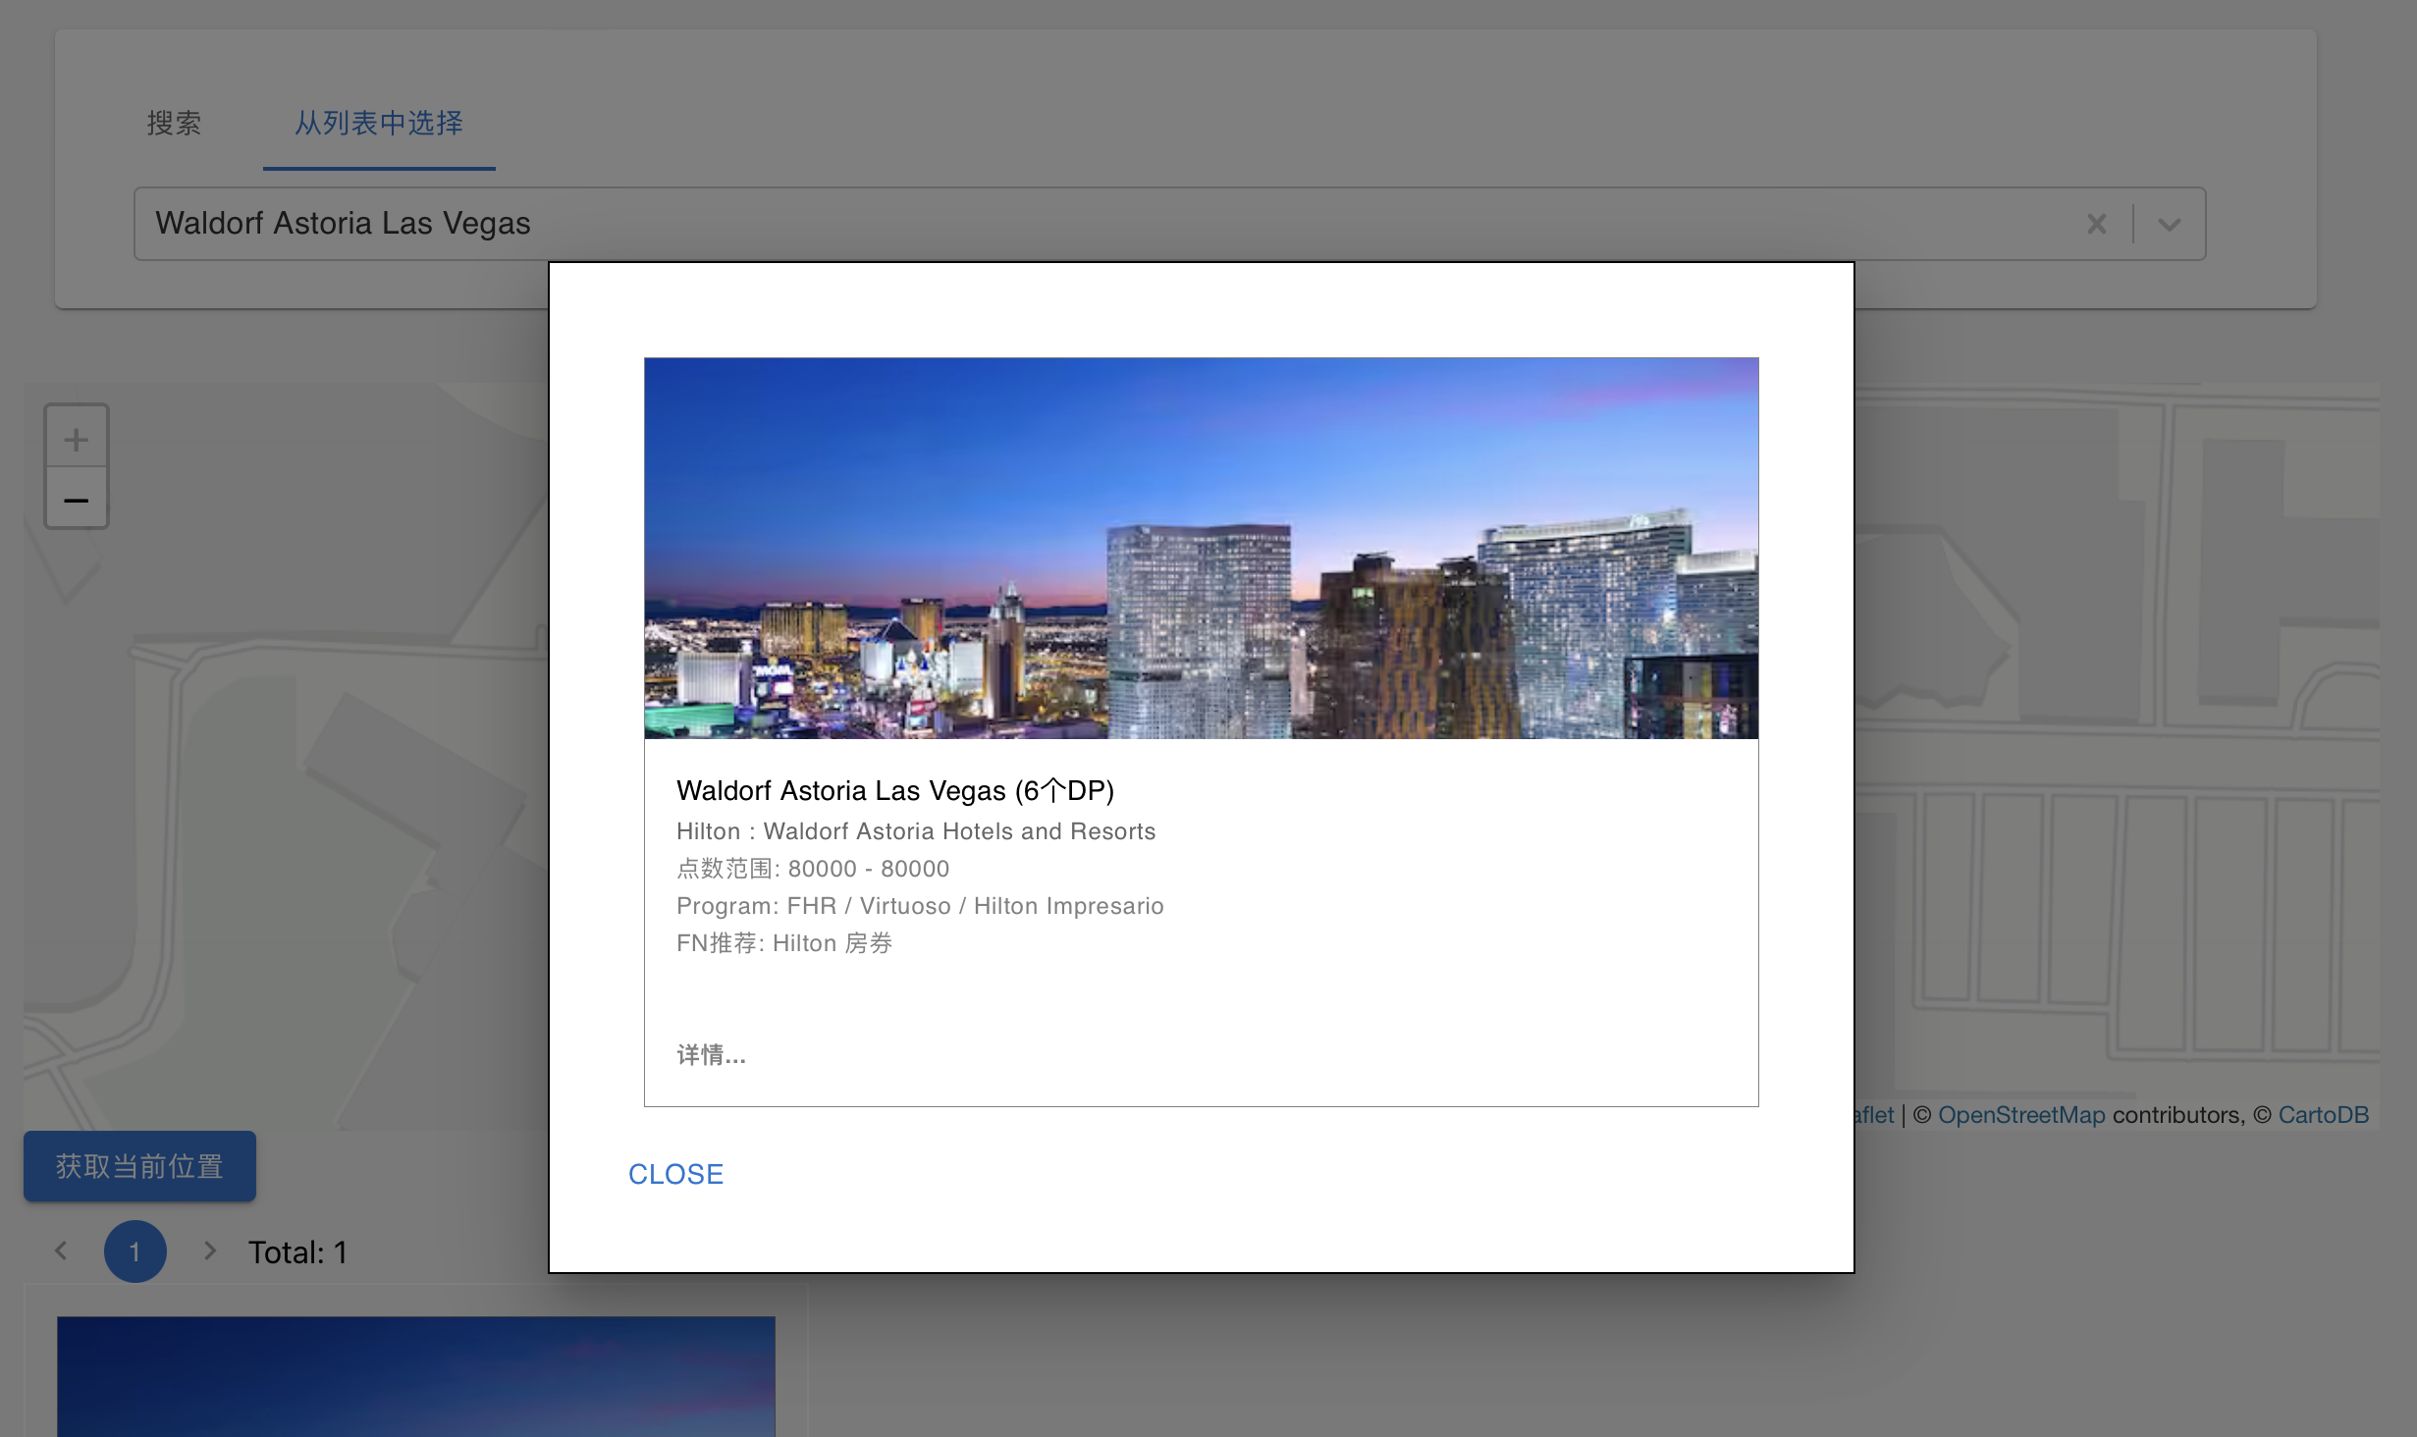
Task: Click the hotel skyline photo in the dialog
Action: (x=1201, y=548)
